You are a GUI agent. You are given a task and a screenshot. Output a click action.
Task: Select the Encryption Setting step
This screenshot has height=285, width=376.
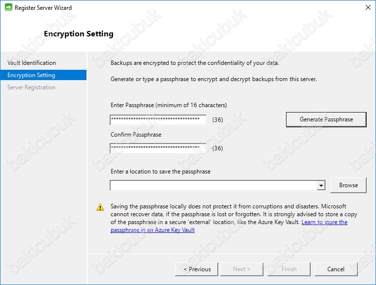(43, 75)
